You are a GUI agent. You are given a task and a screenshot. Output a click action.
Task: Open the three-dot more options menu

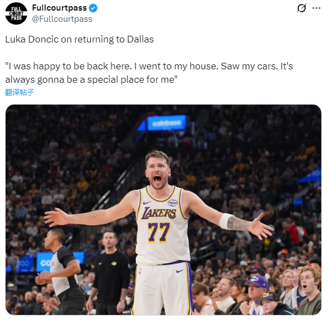click(x=316, y=8)
